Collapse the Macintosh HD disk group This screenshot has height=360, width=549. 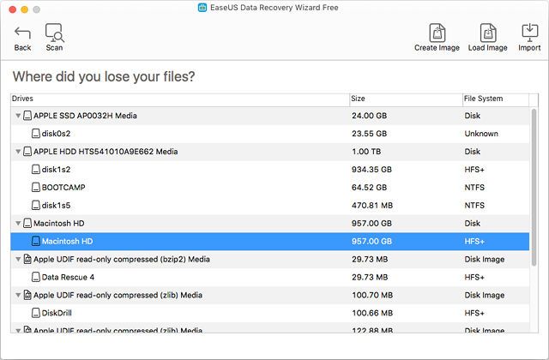19,224
